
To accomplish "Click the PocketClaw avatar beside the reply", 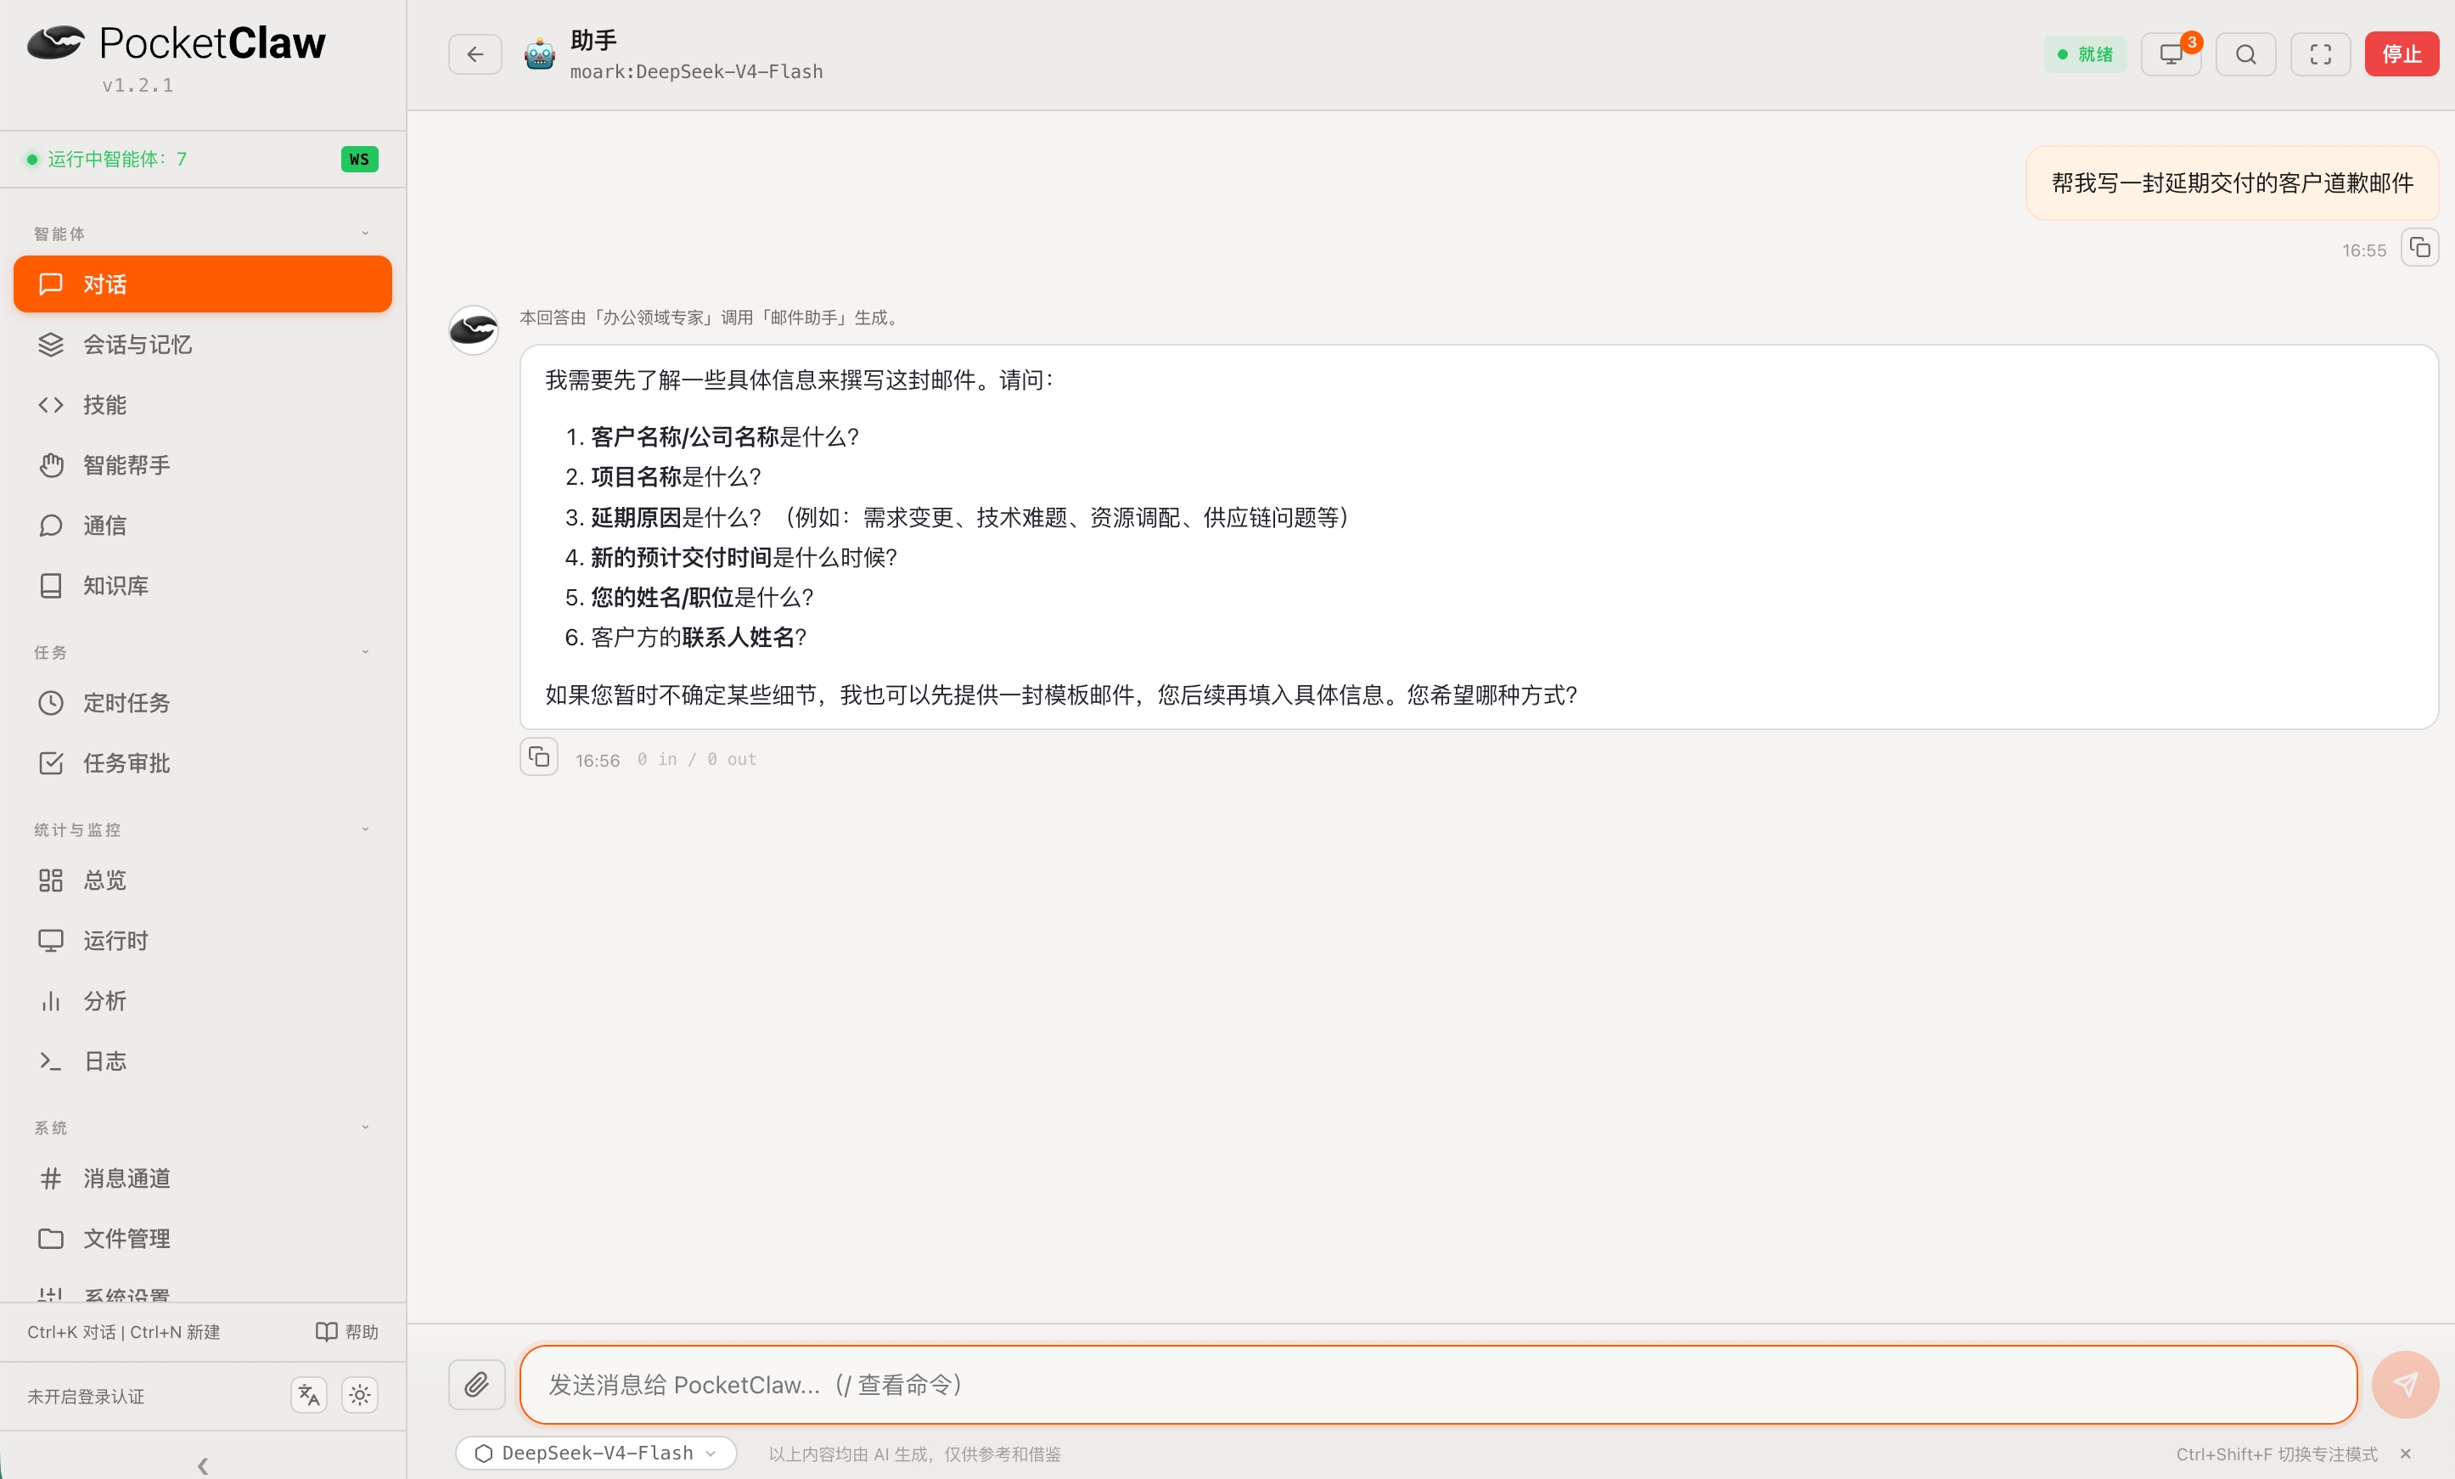I will coord(474,330).
